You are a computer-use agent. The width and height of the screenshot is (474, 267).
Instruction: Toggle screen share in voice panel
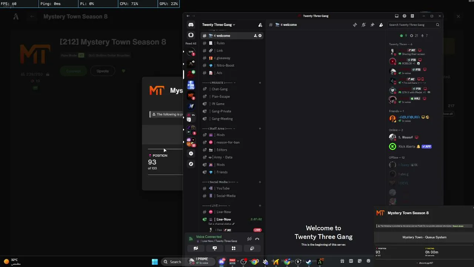point(215,248)
